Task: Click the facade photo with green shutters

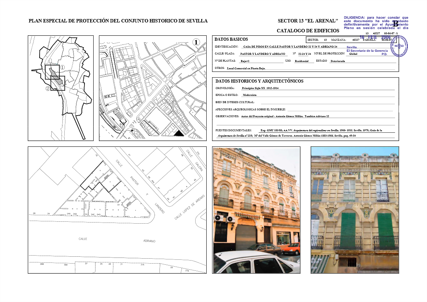Action: click(x=355, y=210)
